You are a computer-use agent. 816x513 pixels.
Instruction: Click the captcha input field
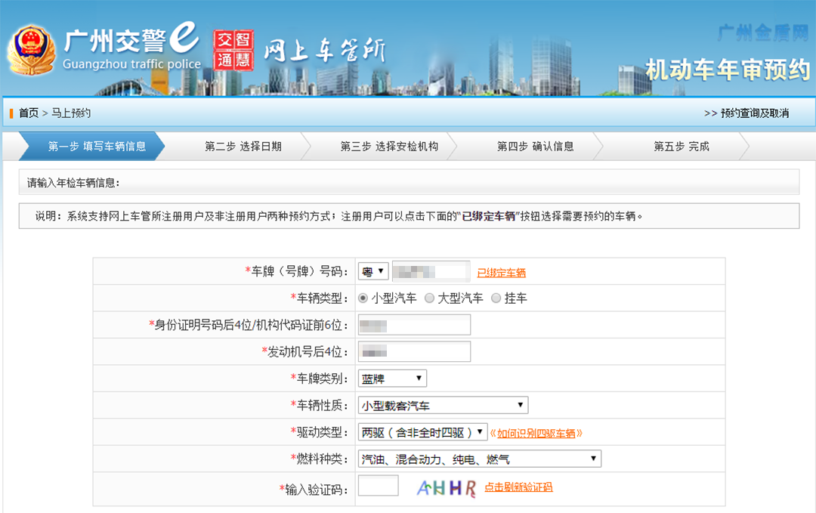tap(378, 487)
